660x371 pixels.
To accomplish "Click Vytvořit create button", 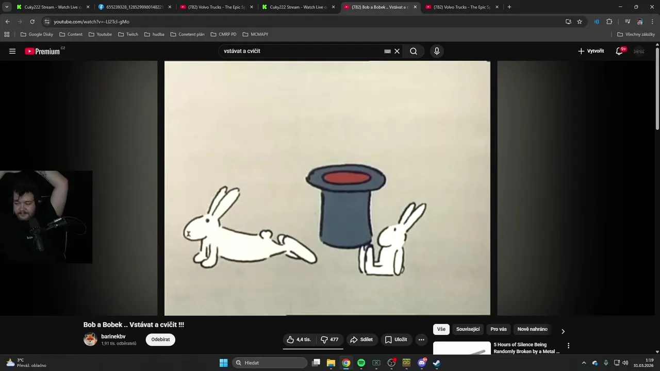I will point(591,51).
